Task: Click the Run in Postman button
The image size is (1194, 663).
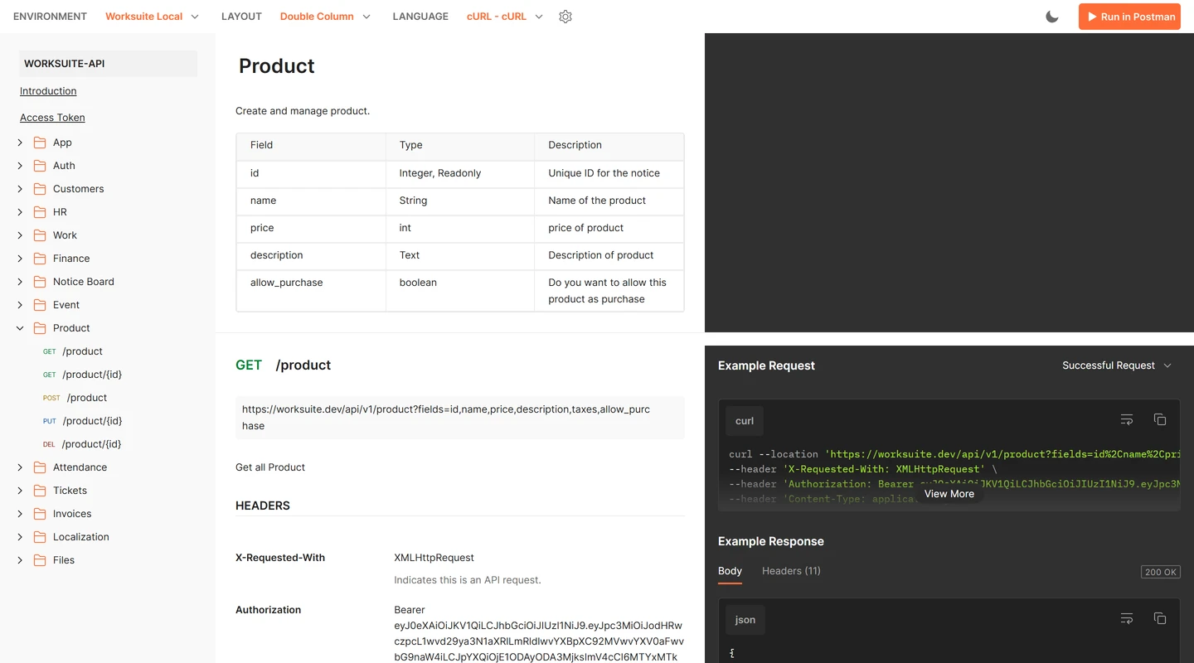Action: click(x=1129, y=17)
